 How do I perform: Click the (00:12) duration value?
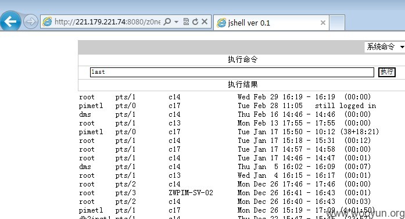357,140
